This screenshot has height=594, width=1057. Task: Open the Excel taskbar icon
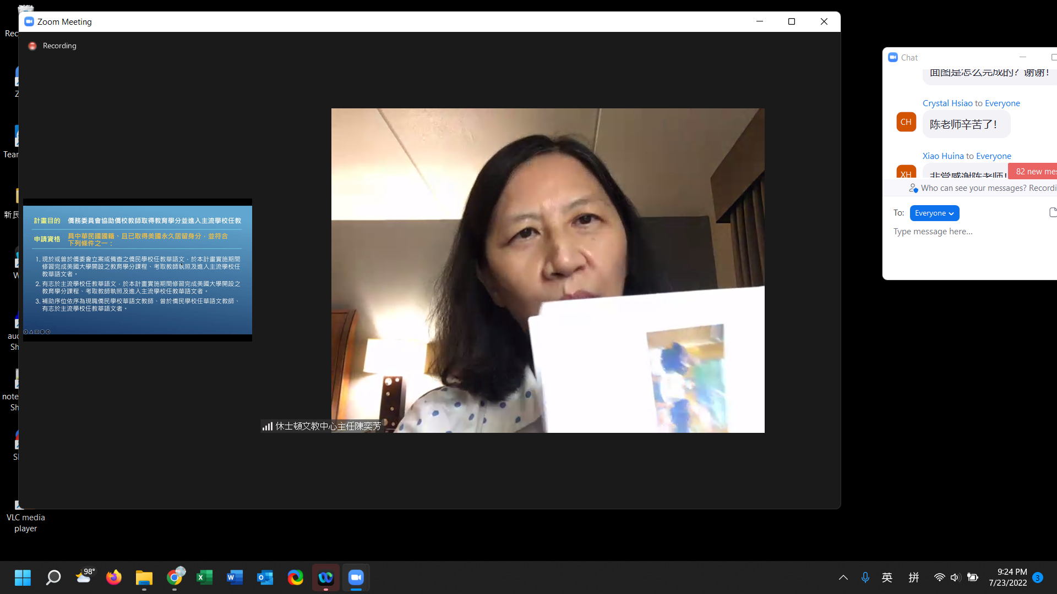pos(205,577)
